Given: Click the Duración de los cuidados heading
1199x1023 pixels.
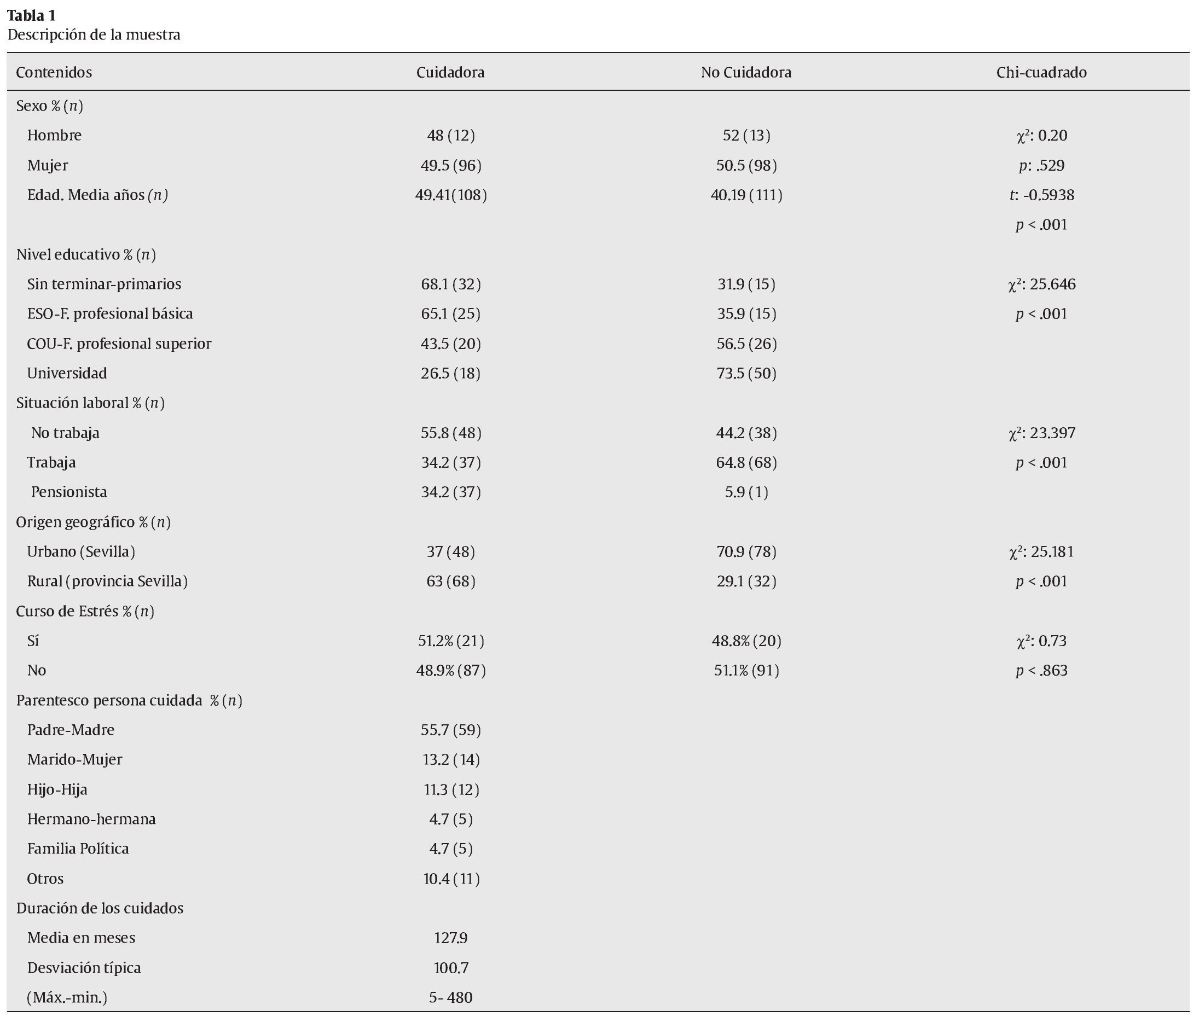Looking at the screenshot, I should coord(100,908).
